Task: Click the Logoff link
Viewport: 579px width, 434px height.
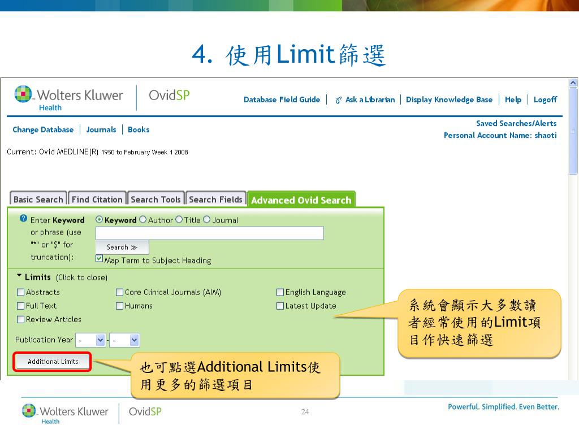Action: click(545, 99)
